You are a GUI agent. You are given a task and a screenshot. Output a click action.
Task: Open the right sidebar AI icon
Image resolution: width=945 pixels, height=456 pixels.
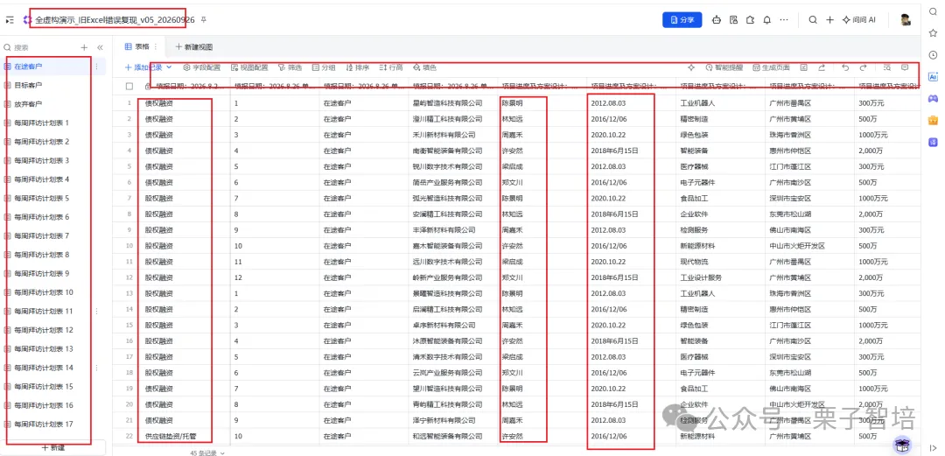[x=933, y=77]
